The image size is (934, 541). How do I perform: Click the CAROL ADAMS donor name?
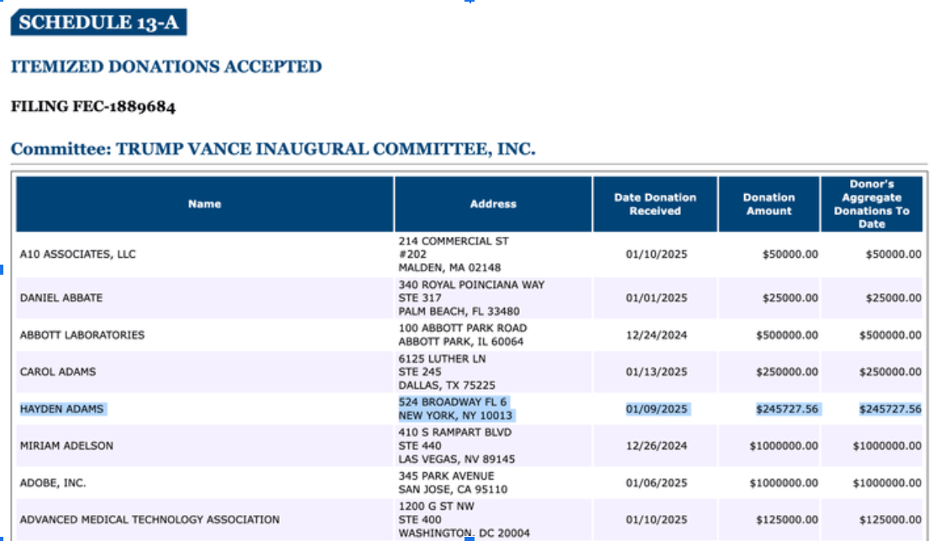point(58,372)
